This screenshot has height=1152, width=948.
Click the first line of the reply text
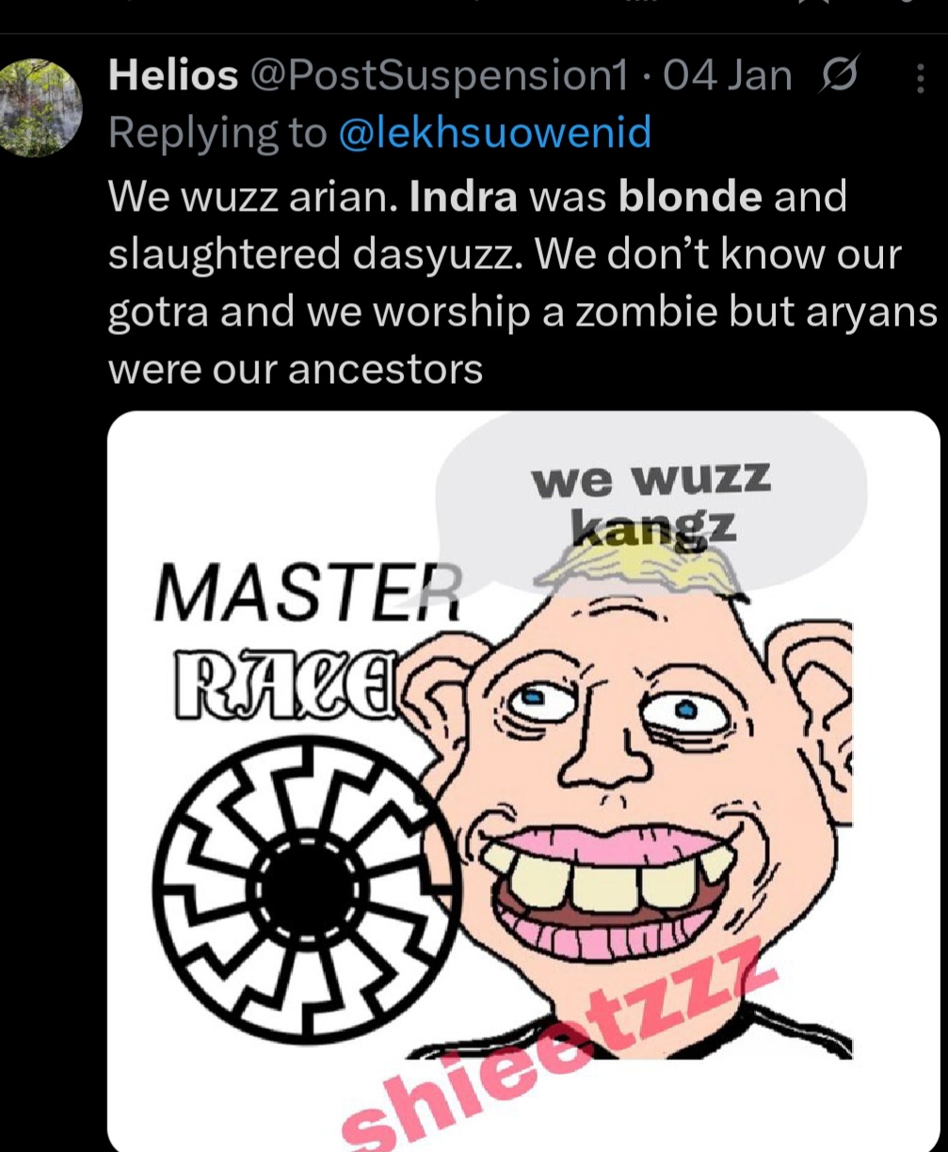click(478, 198)
